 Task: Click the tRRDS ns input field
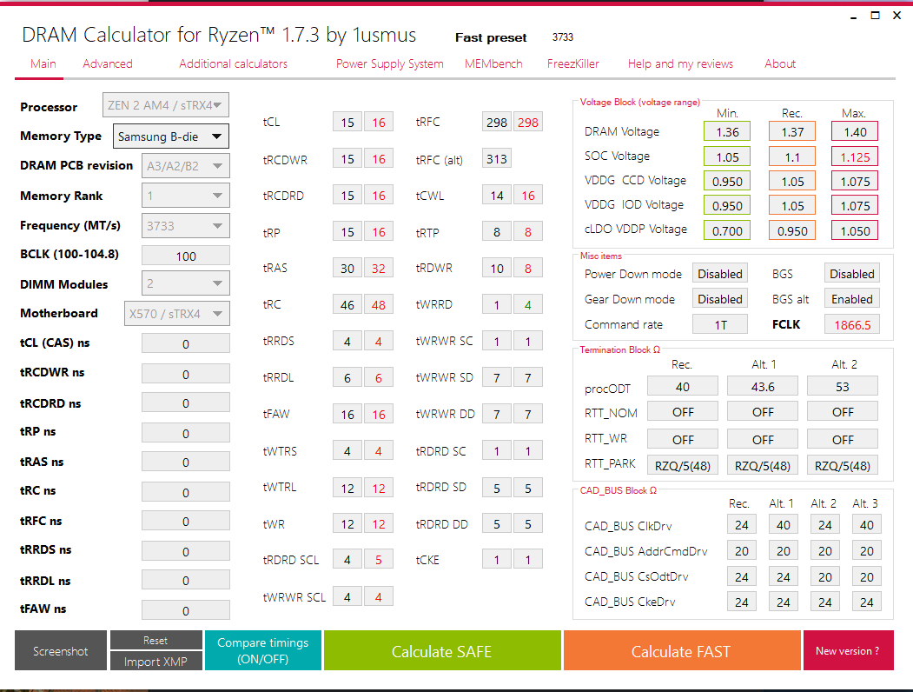(186, 551)
